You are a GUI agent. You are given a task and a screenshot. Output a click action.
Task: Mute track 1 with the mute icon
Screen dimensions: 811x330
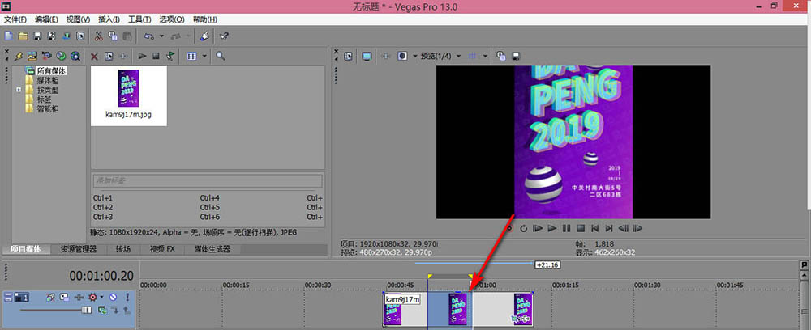point(113,297)
